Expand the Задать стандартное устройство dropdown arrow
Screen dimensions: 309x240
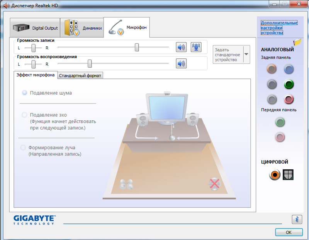[x=246, y=54]
